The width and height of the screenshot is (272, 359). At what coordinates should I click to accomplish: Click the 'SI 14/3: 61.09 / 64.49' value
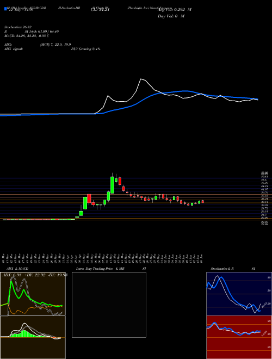[42, 32]
